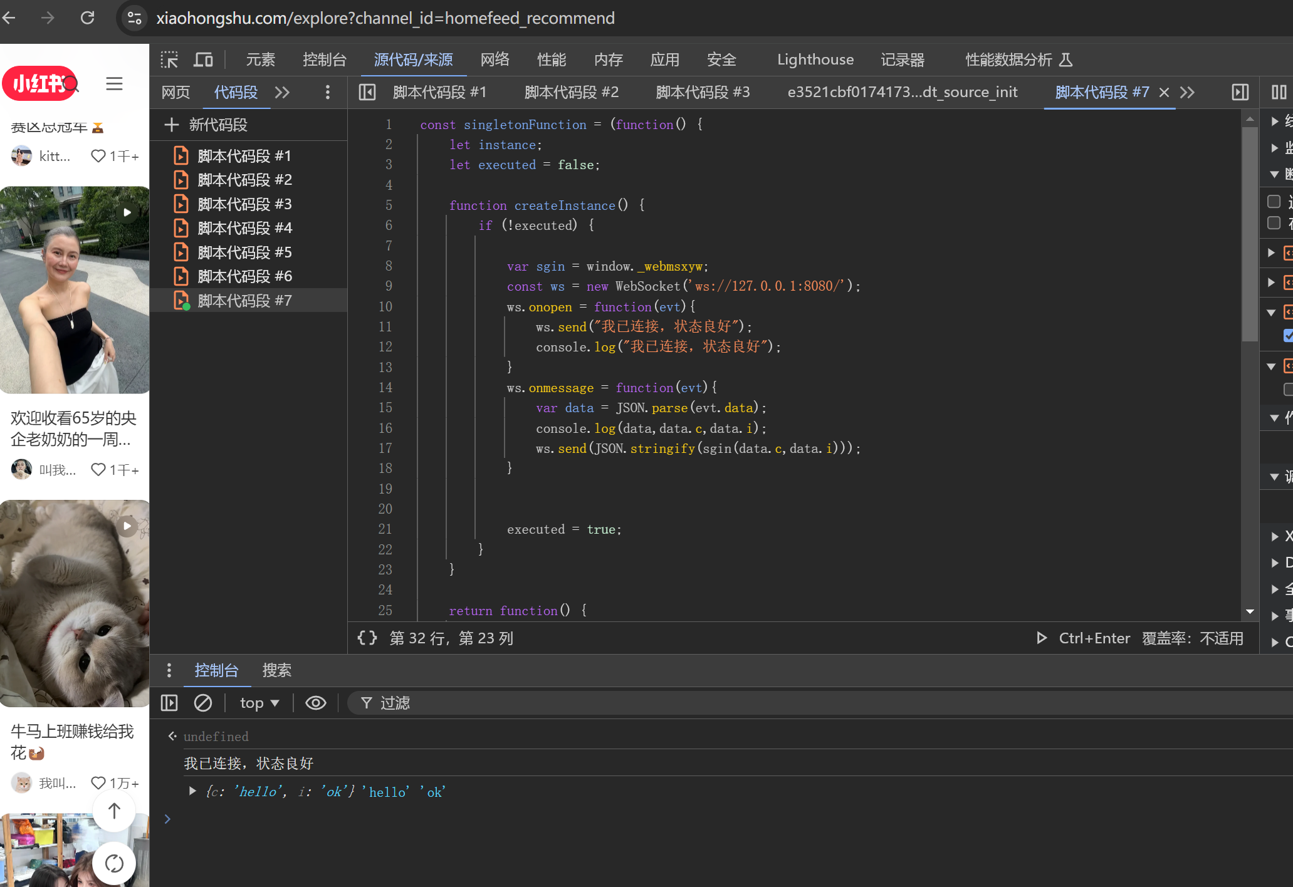This screenshot has height=887, width=1293.
Task: Toggle the debugger sidebar icon
Action: click(x=1240, y=93)
